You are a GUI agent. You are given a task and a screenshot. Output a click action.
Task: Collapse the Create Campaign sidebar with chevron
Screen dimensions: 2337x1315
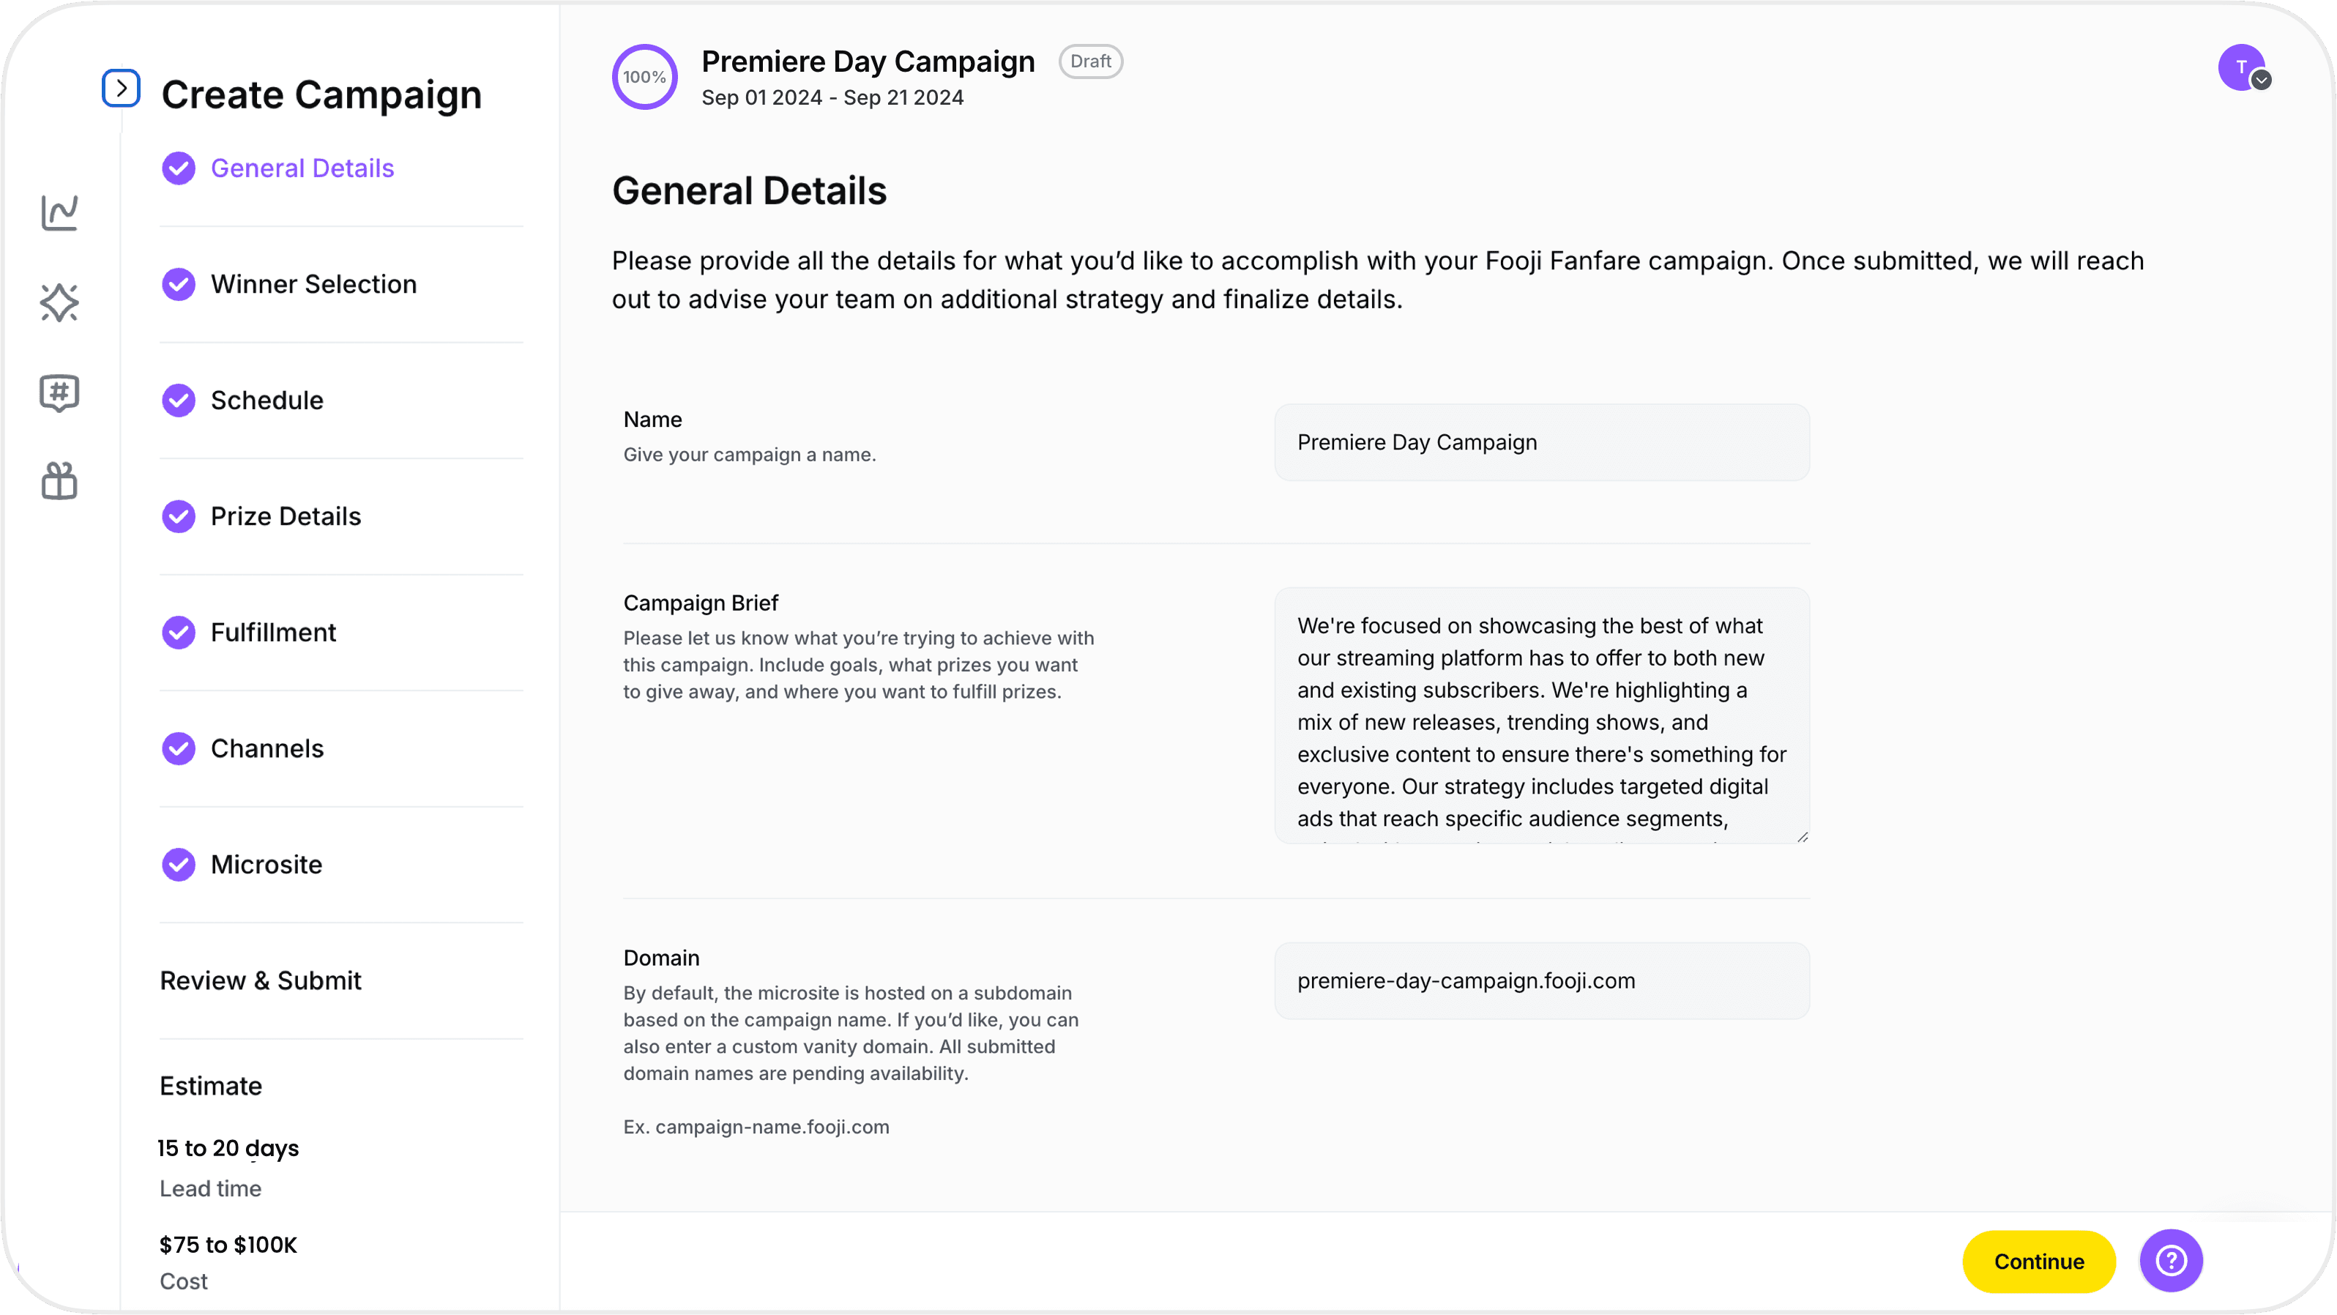click(121, 88)
